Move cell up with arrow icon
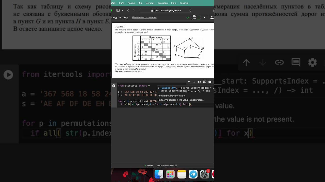The image size is (325, 182). click(189, 82)
